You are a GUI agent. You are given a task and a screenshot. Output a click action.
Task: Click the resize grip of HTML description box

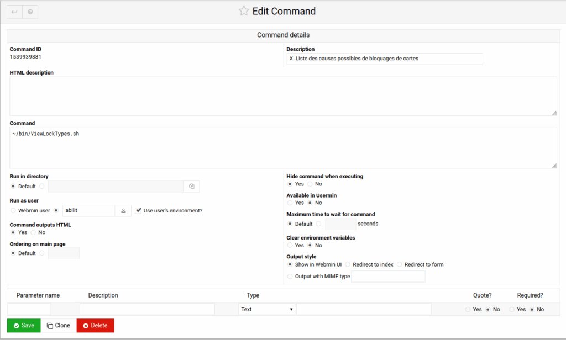554,113
